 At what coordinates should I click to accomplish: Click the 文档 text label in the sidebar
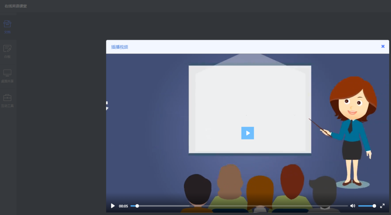[7, 32]
